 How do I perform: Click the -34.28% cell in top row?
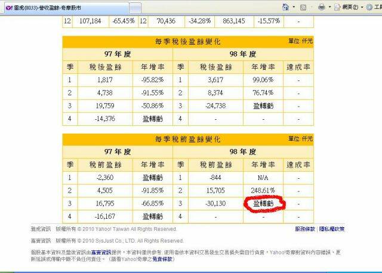pyautogui.click(x=199, y=21)
